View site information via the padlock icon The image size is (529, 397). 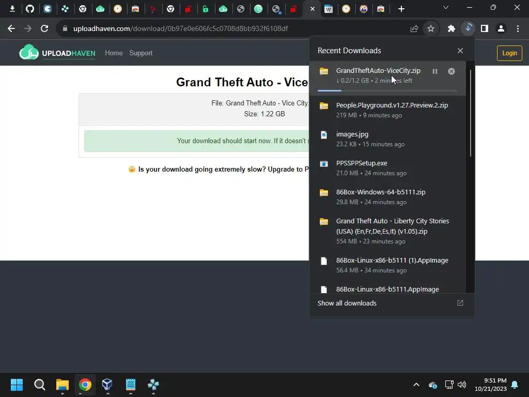pos(65,29)
